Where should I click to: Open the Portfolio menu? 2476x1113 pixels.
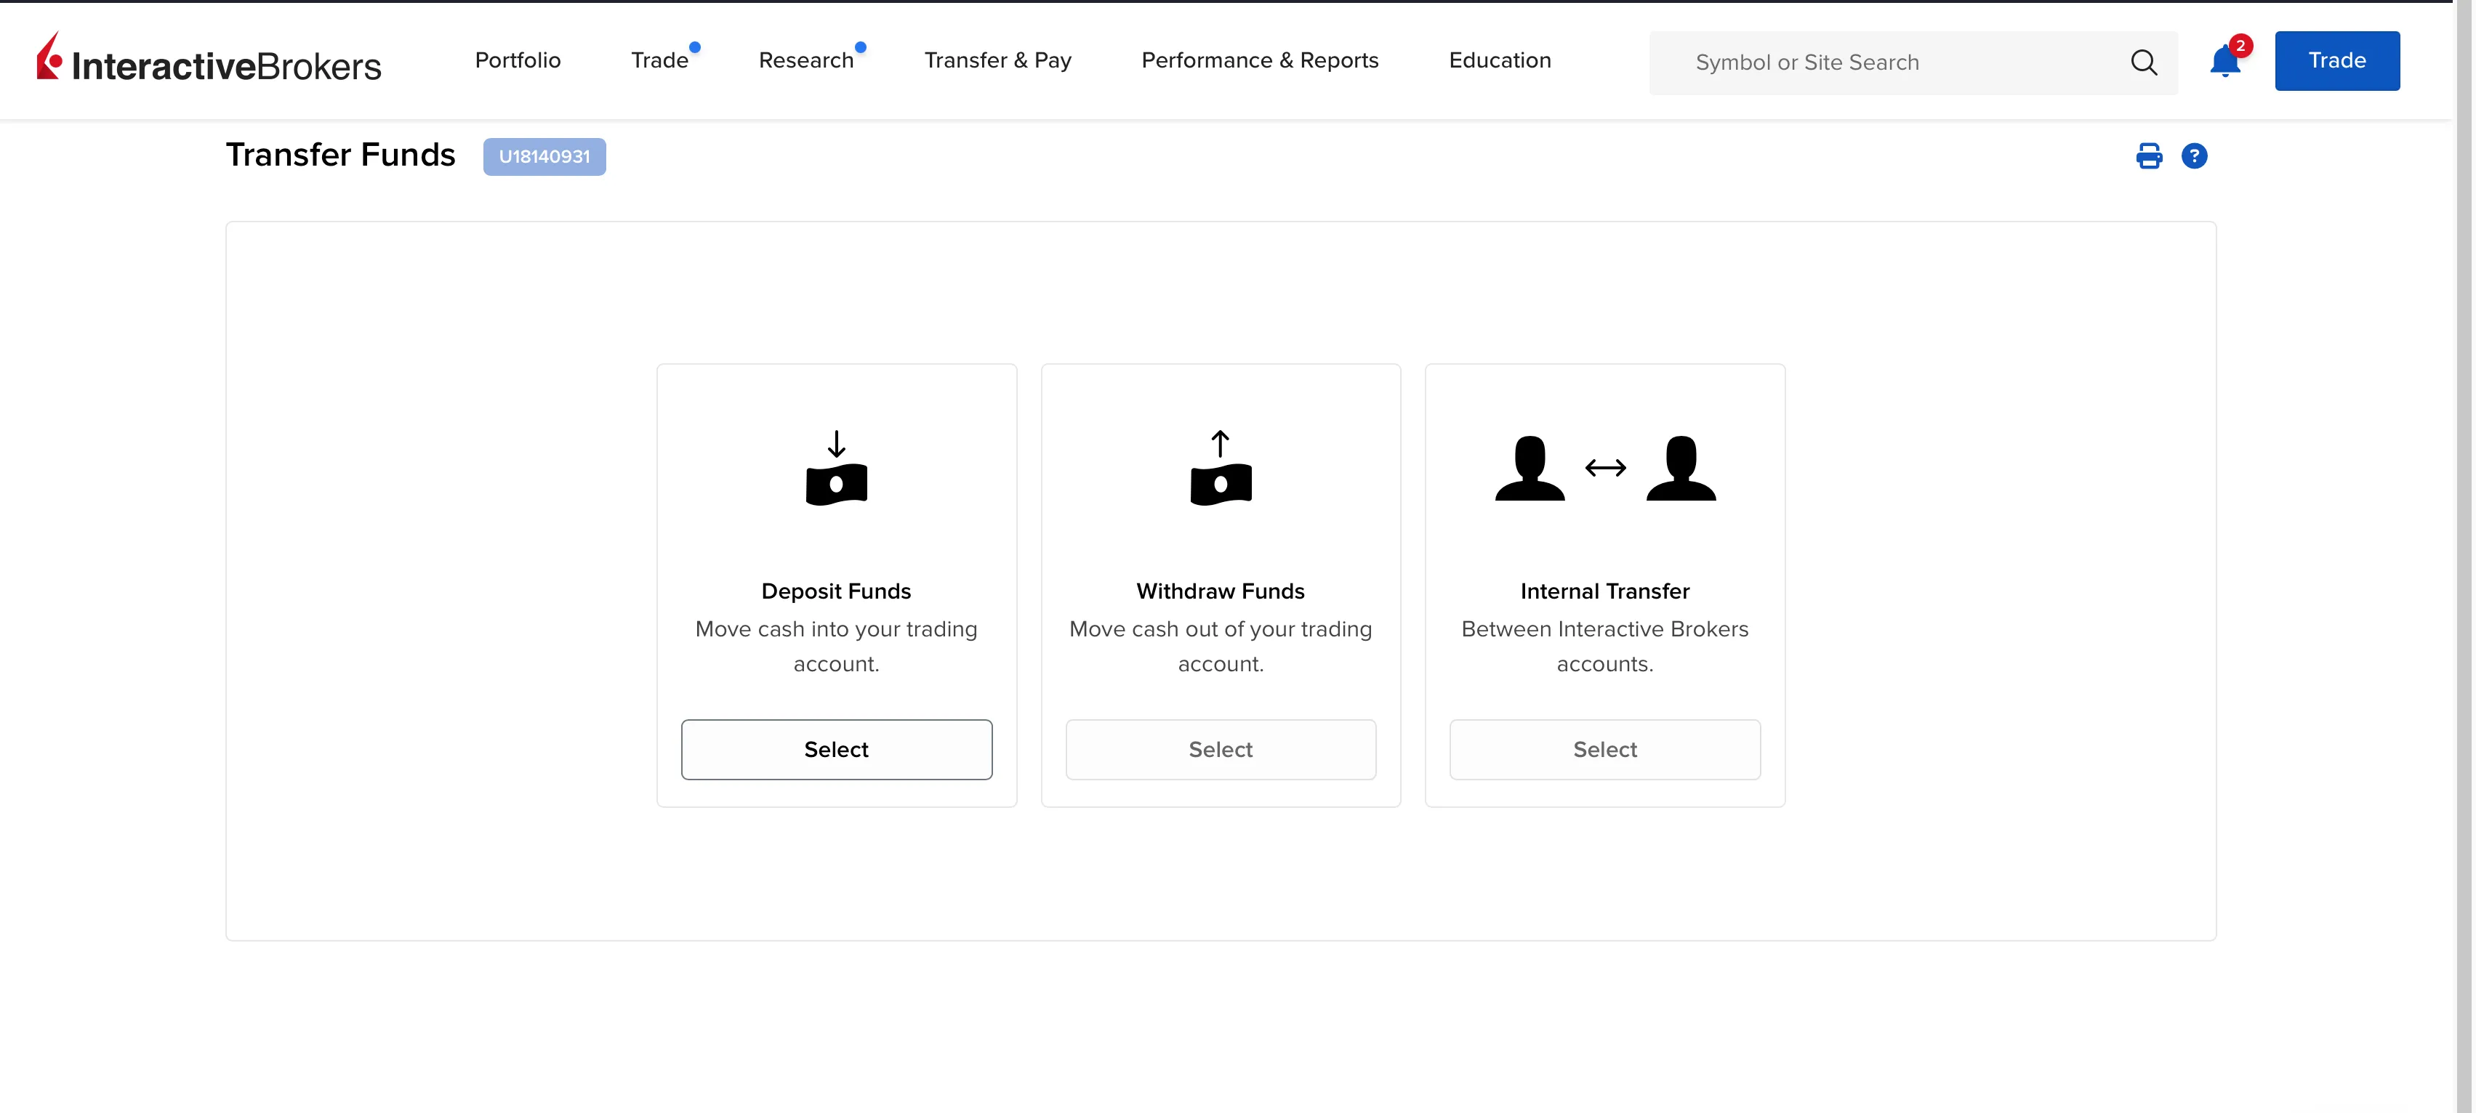tap(518, 60)
